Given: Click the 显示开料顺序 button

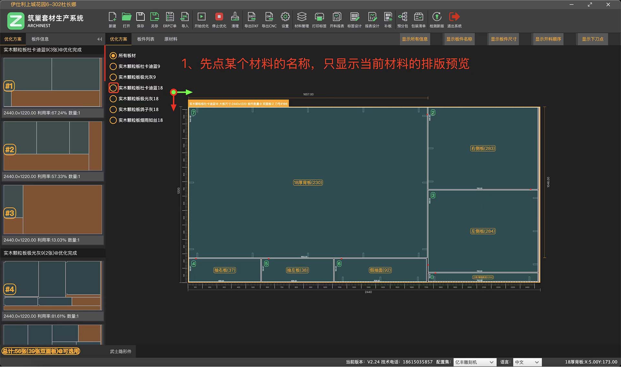Looking at the screenshot, I should point(548,39).
